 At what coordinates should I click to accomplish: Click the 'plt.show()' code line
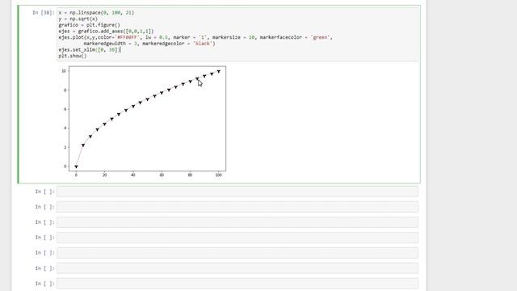pos(73,56)
